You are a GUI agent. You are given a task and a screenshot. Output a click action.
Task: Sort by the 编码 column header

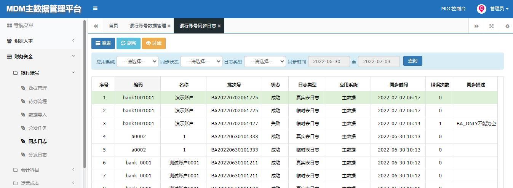coord(138,84)
